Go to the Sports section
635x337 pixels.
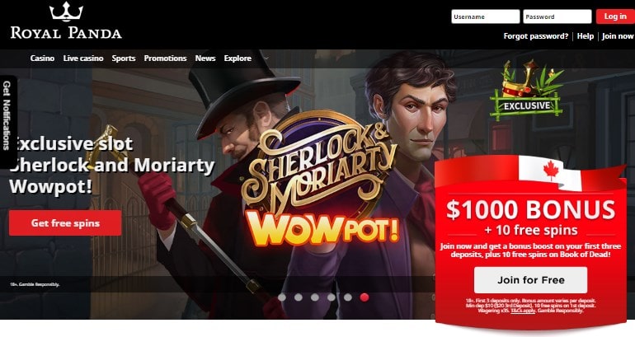click(x=124, y=59)
